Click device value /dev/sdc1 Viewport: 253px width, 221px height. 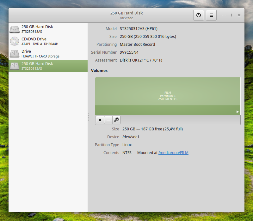tap(131, 137)
